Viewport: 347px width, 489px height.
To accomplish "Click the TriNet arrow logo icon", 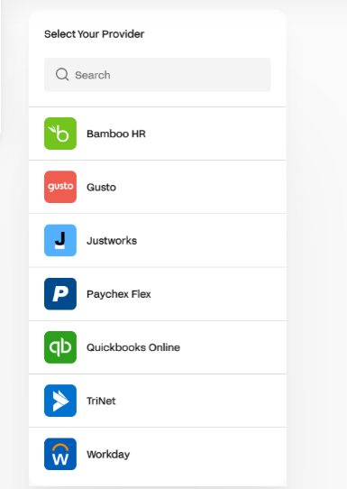I will (60, 401).
